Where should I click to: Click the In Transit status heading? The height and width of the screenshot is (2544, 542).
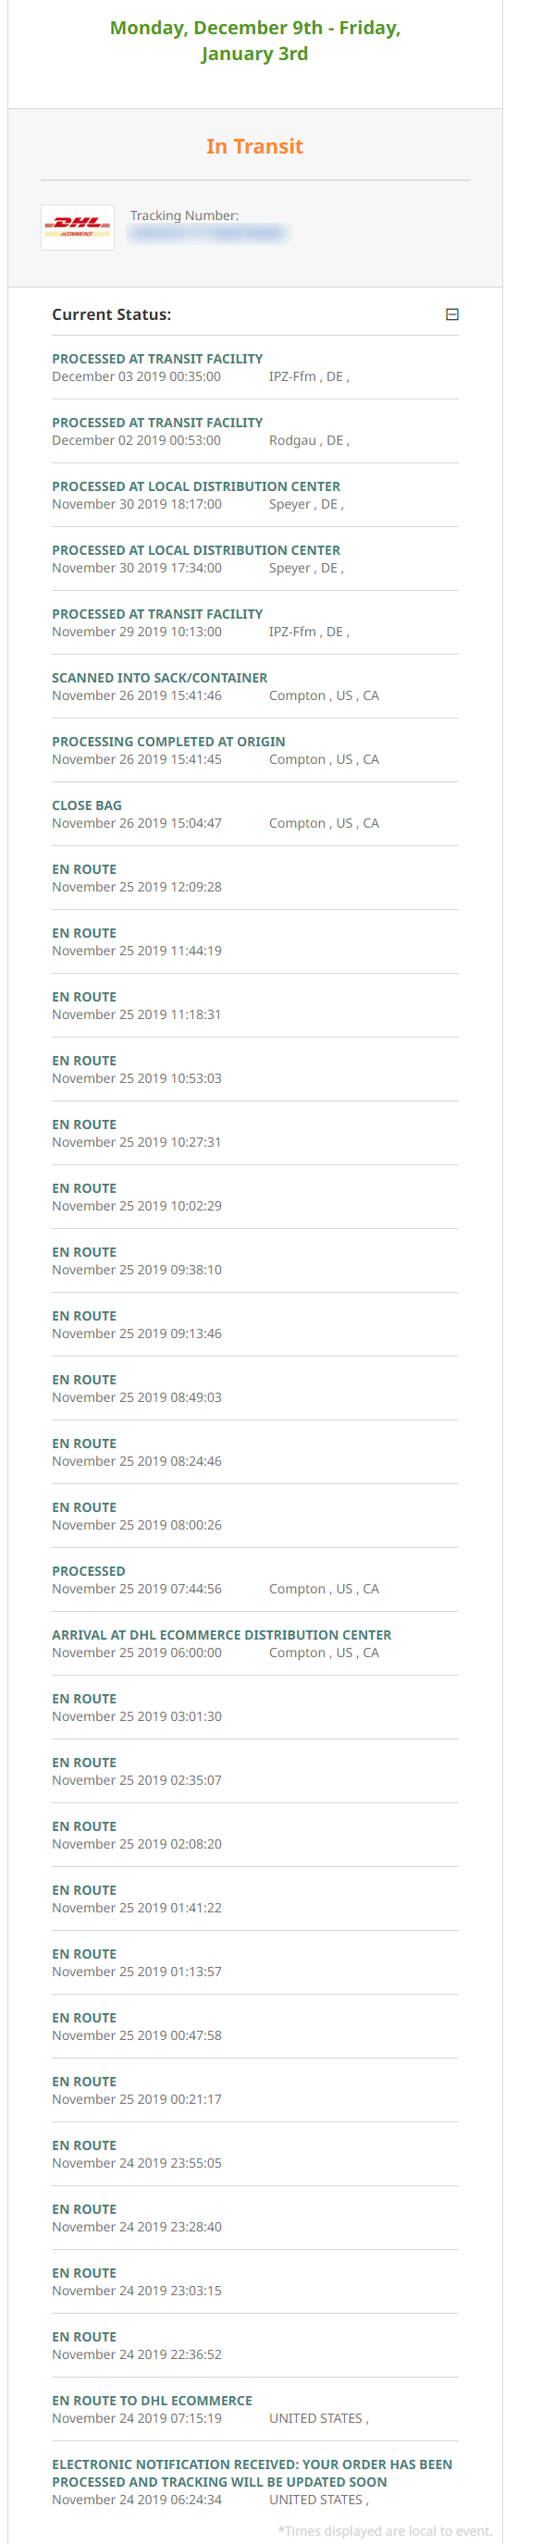pos(254,146)
